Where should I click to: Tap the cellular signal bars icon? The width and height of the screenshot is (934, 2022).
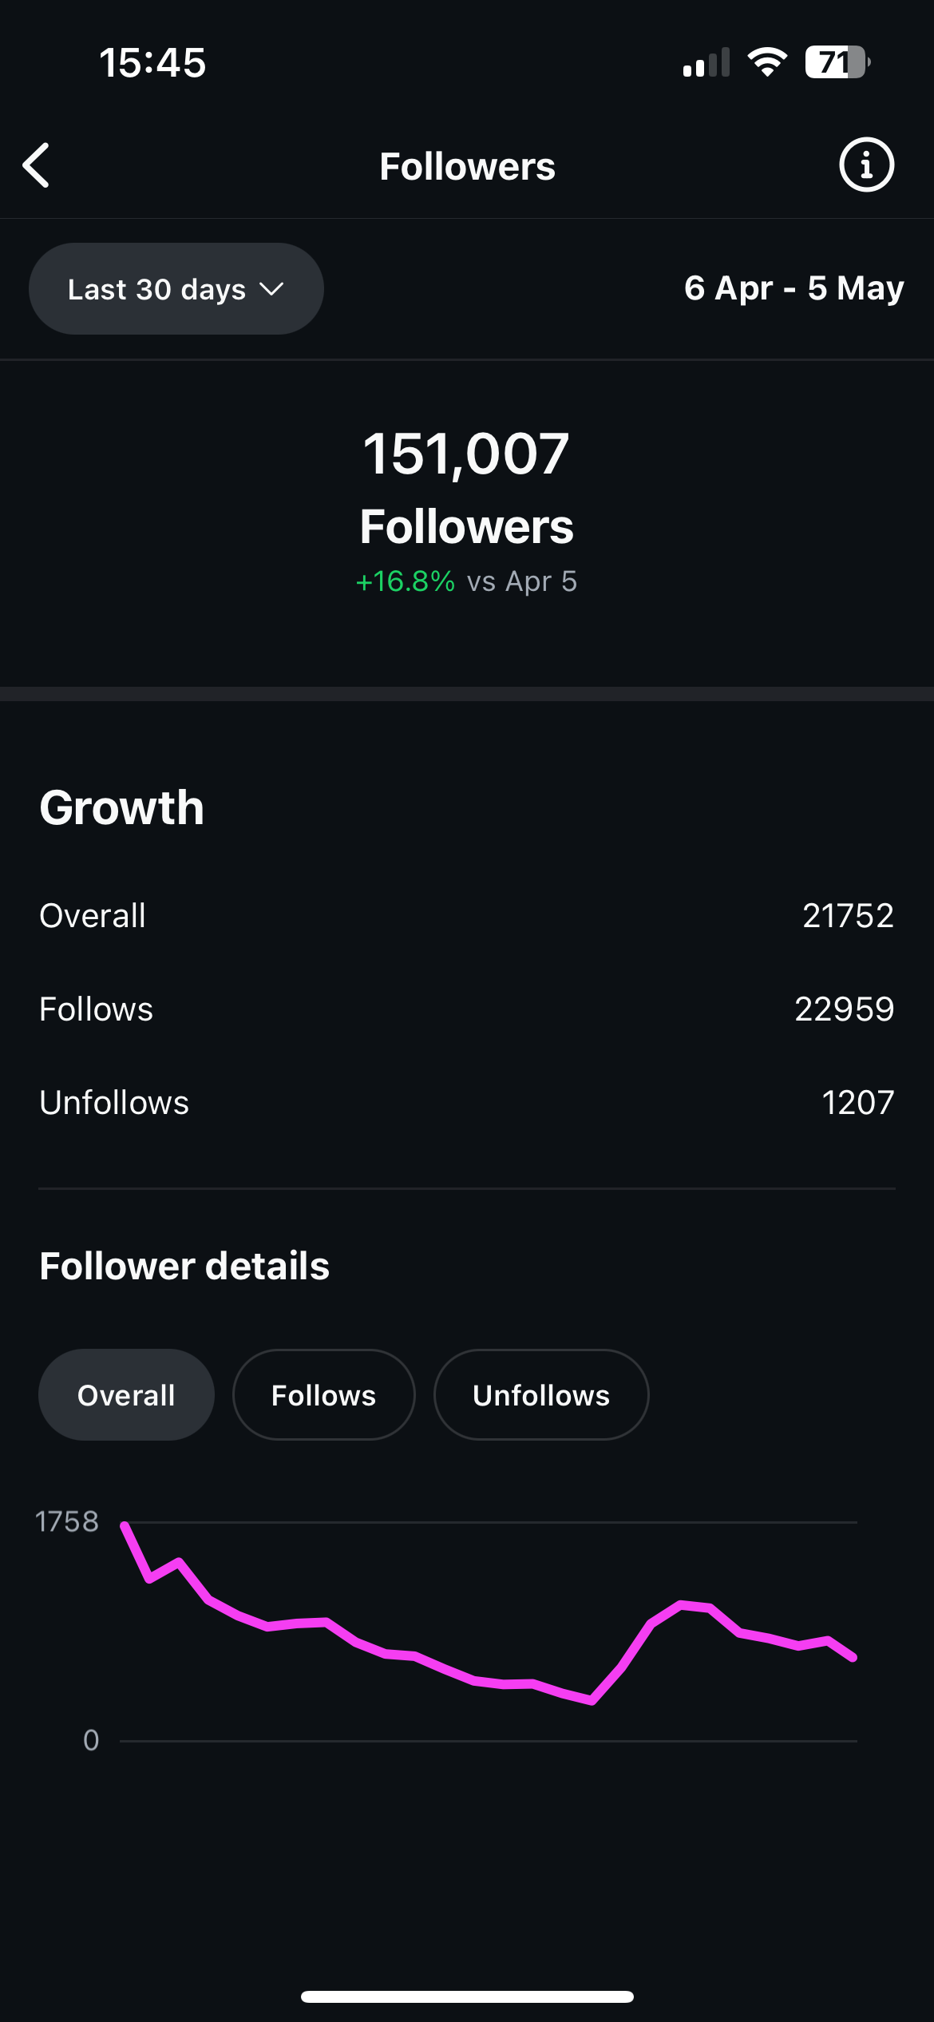706,63
